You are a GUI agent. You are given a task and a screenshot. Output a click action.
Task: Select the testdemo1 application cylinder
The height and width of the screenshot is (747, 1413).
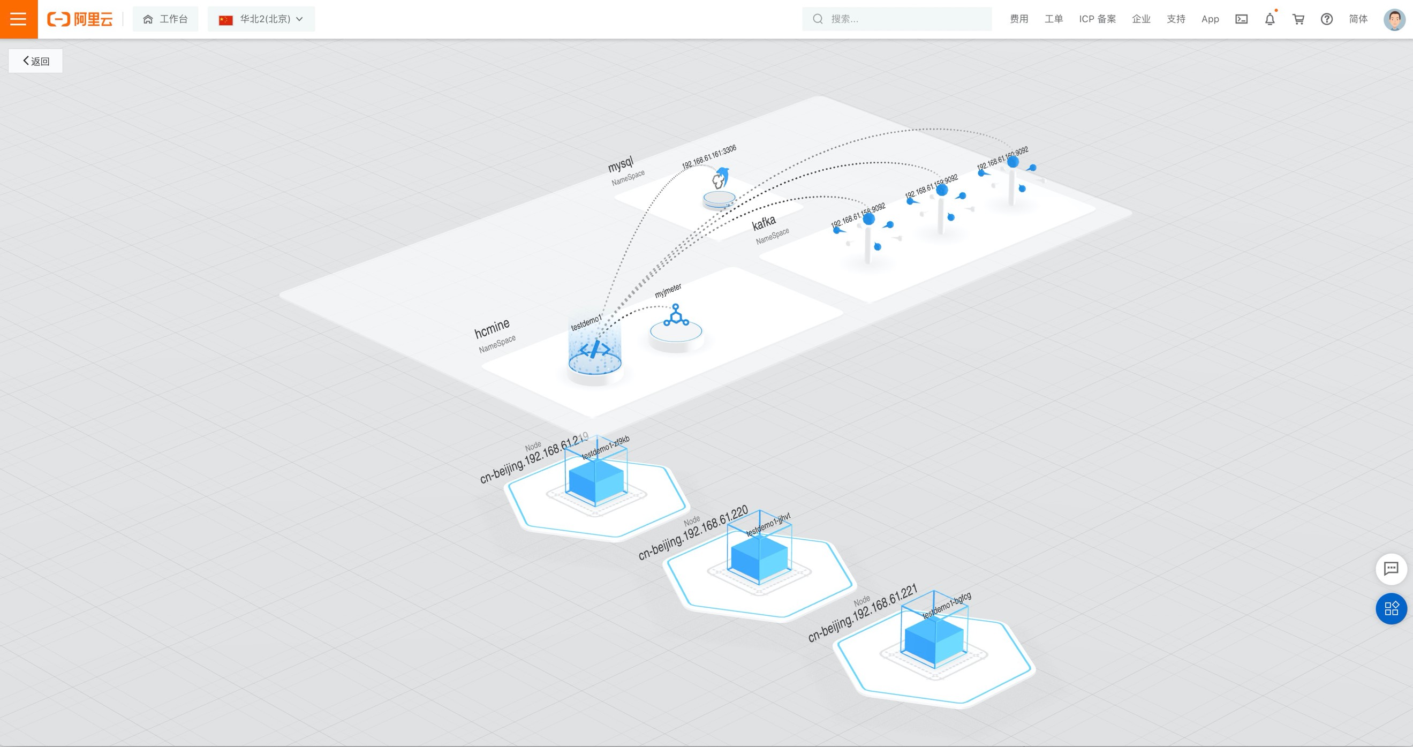point(595,351)
